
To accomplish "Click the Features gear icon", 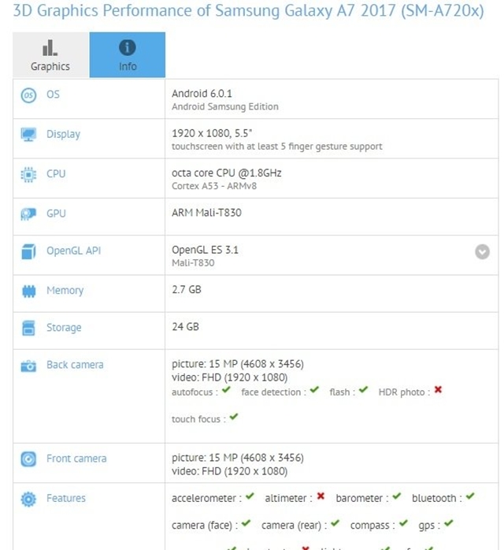I will [28, 499].
